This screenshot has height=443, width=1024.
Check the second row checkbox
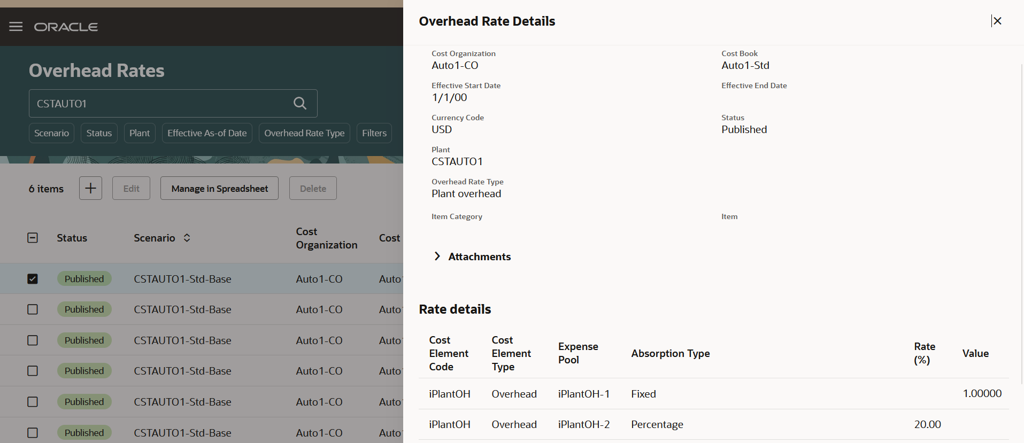coord(33,309)
